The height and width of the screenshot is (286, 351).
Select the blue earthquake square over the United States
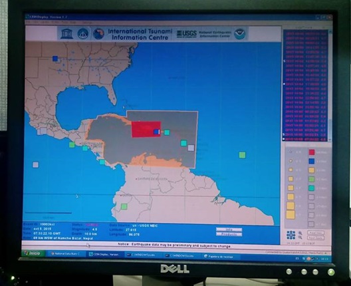(x=55, y=59)
